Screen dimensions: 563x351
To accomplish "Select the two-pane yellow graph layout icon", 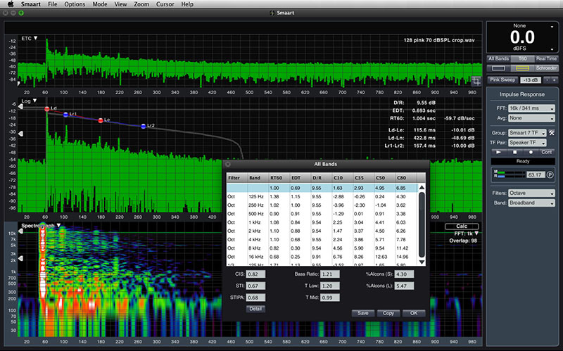I will 522,68.
